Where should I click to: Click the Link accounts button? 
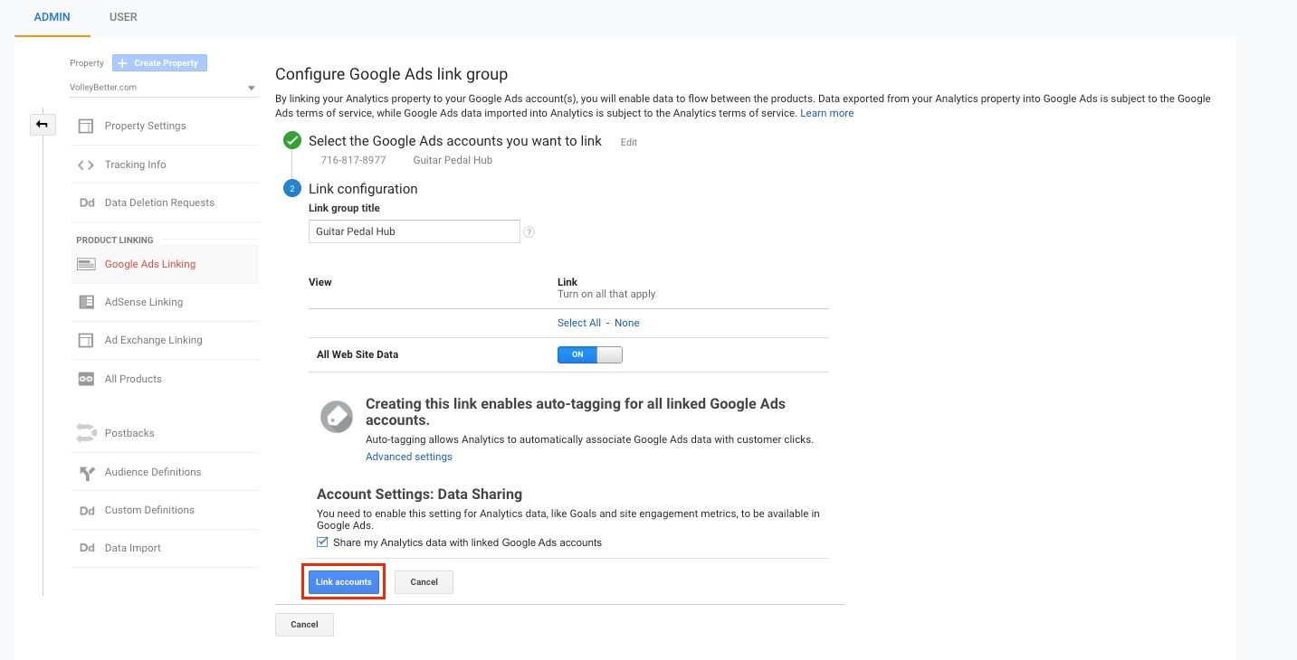coord(344,582)
